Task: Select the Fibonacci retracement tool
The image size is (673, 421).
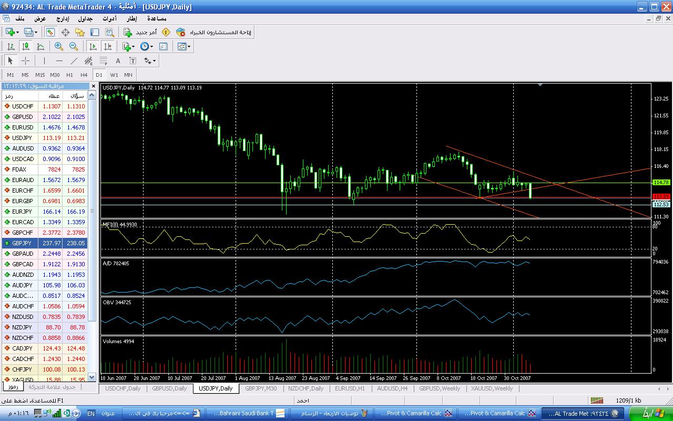Action: tap(104, 61)
